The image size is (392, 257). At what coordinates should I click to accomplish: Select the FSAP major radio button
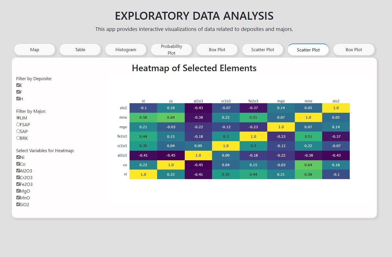tap(18, 125)
